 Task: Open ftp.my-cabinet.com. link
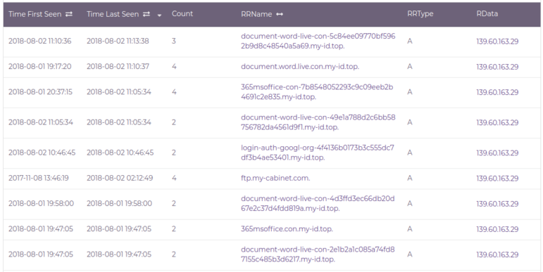tap(275, 178)
